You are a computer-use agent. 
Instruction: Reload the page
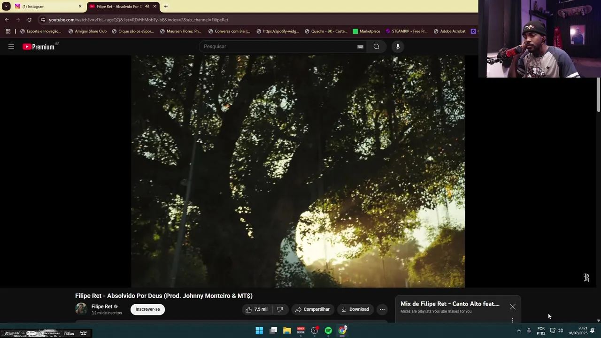click(29, 20)
